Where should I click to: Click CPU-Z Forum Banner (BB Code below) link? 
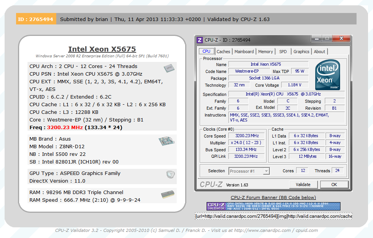(273, 198)
